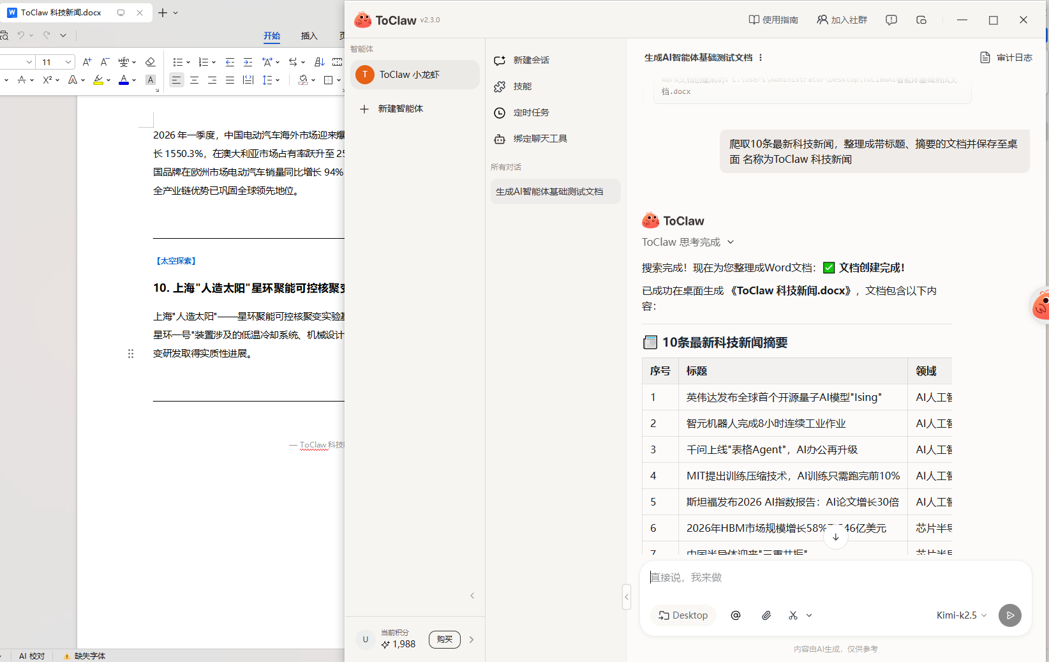Expand line spacing options dropdown

[x=278, y=80]
